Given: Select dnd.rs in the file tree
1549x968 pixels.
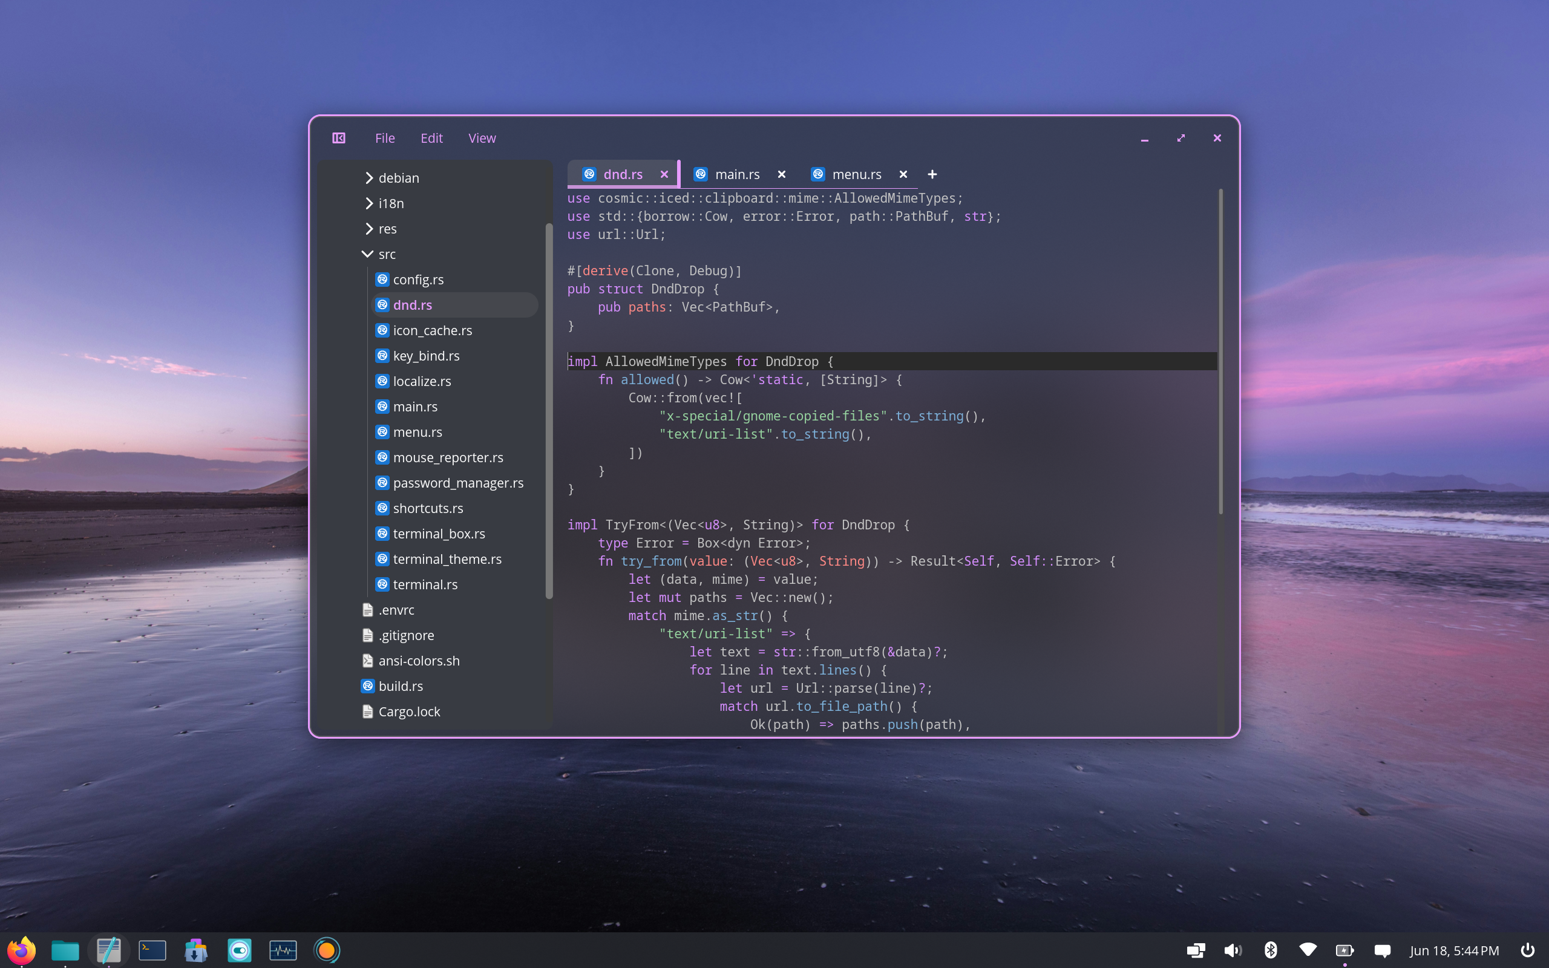Looking at the screenshot, I should pos(454,305).
